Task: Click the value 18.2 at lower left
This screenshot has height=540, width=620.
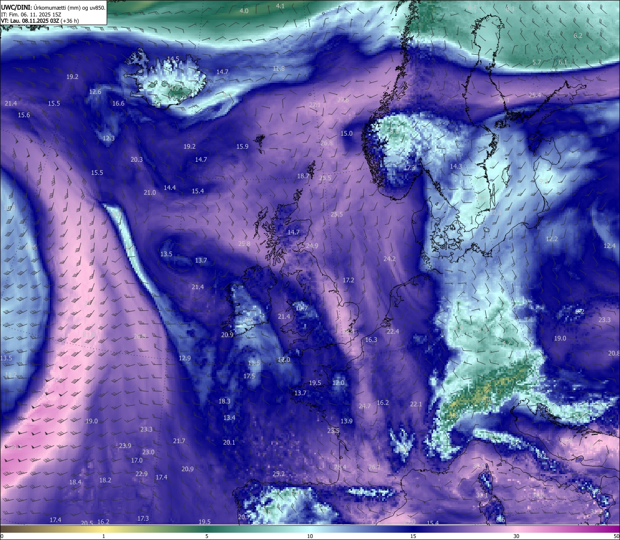Action: [x=105, y=480]
